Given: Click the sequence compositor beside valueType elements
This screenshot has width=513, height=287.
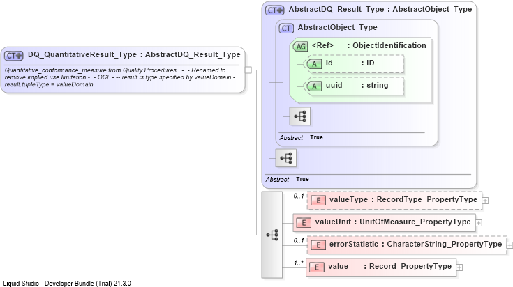Looking at the screenshot, I should tap(272, 235).
